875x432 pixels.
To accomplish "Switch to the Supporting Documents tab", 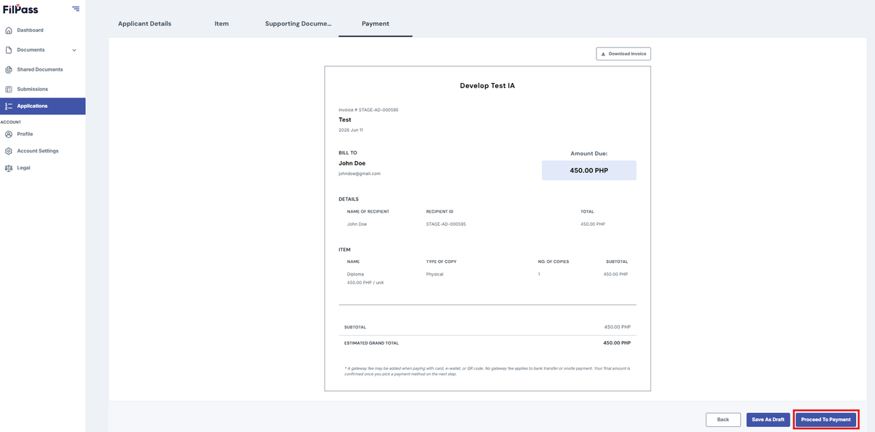I will pyautogui.click(x=297, y=24).
